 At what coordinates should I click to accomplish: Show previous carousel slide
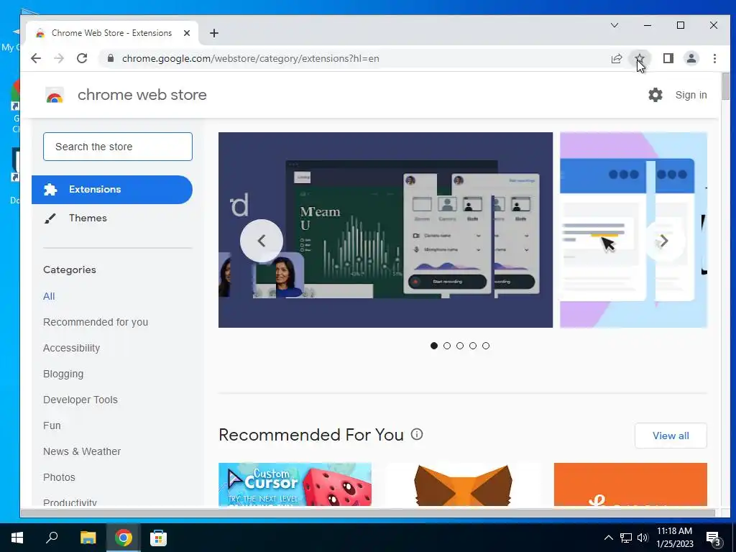pyautogui.click(x=262, y=241)
